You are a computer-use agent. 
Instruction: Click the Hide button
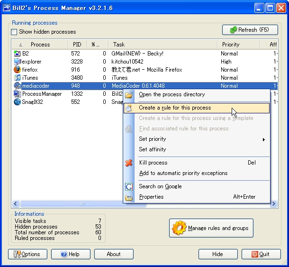point(218,254)
